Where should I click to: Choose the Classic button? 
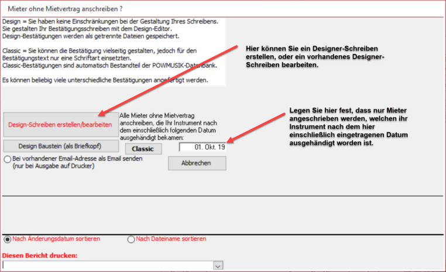[x=143, y=149]
